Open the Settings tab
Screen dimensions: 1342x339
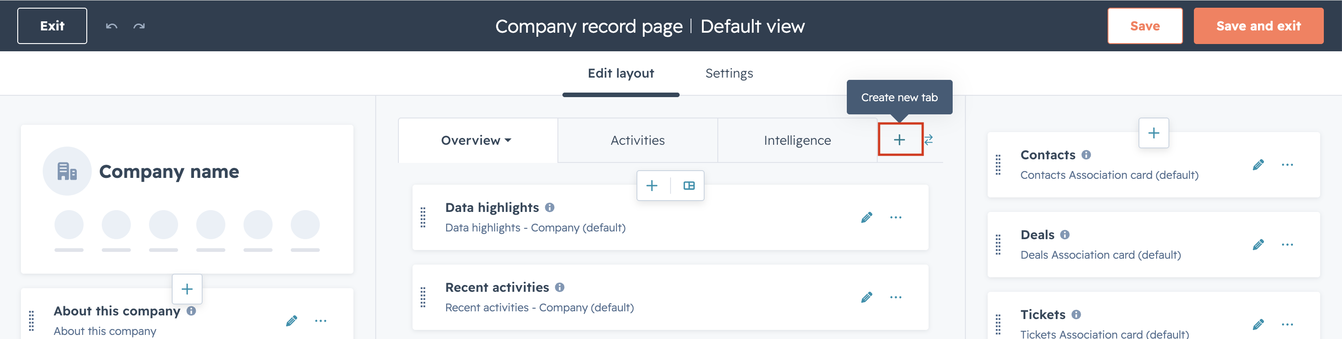(729, 74)
